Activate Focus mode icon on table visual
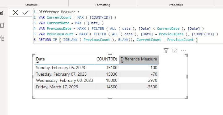 tap(175, 50)
